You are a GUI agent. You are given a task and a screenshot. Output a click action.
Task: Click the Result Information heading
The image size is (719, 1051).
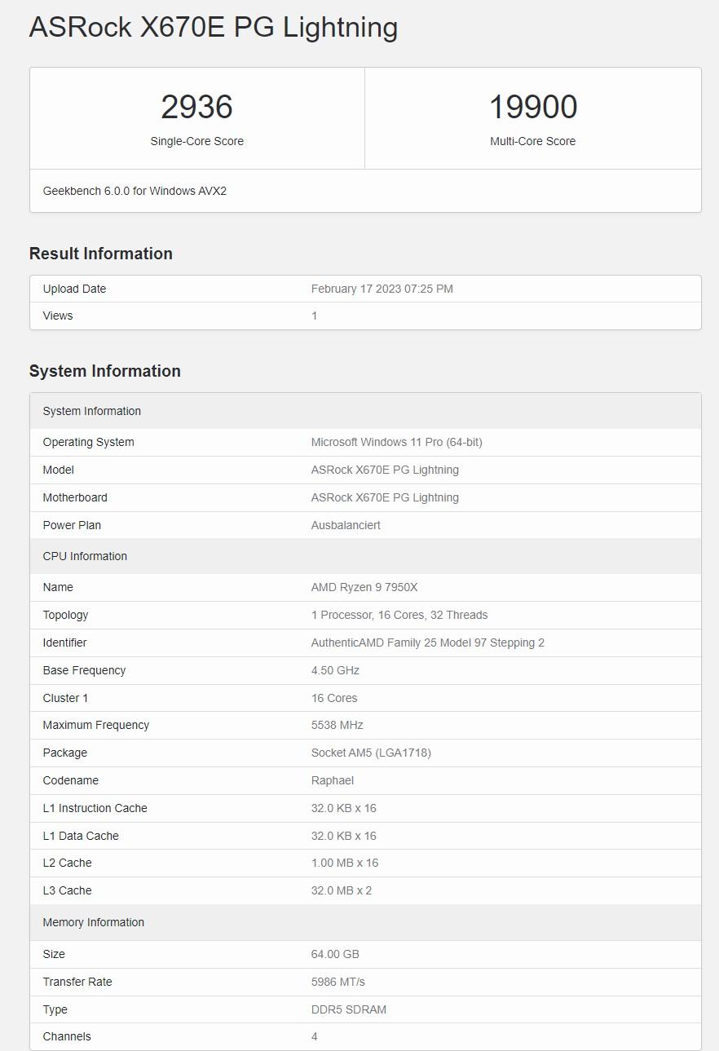point(101,254)
